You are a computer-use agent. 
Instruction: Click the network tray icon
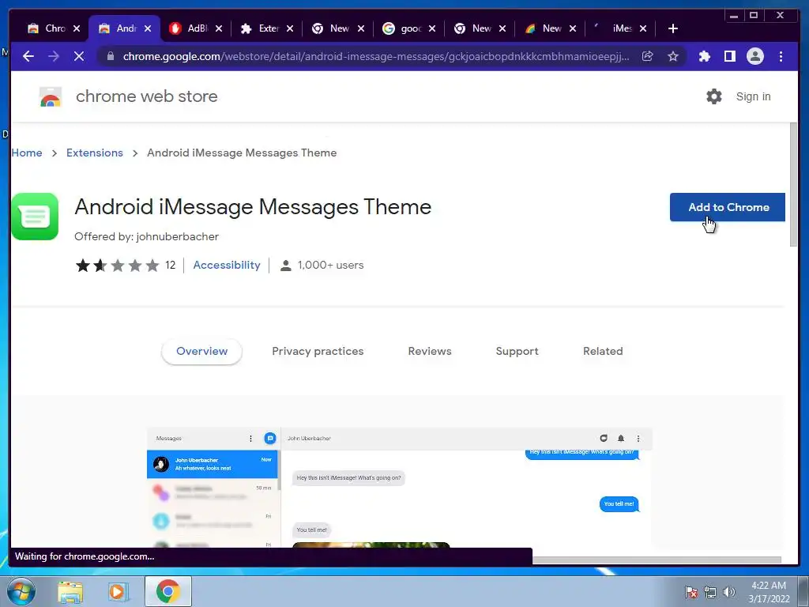[710, 591]
